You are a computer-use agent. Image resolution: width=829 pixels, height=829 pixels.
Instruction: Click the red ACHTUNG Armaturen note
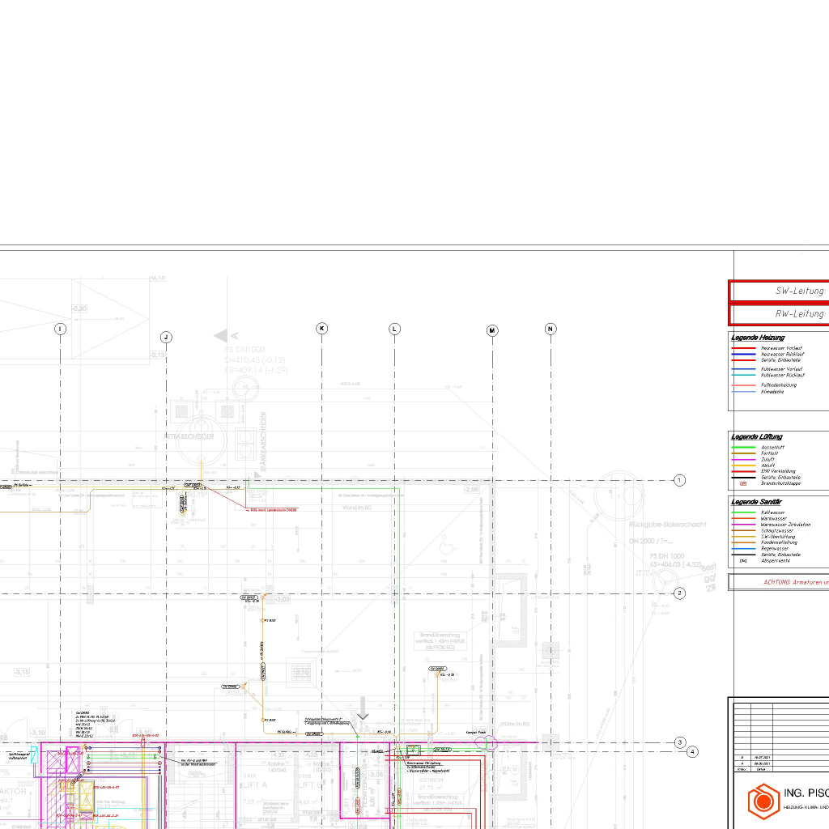tap(796, 582)
